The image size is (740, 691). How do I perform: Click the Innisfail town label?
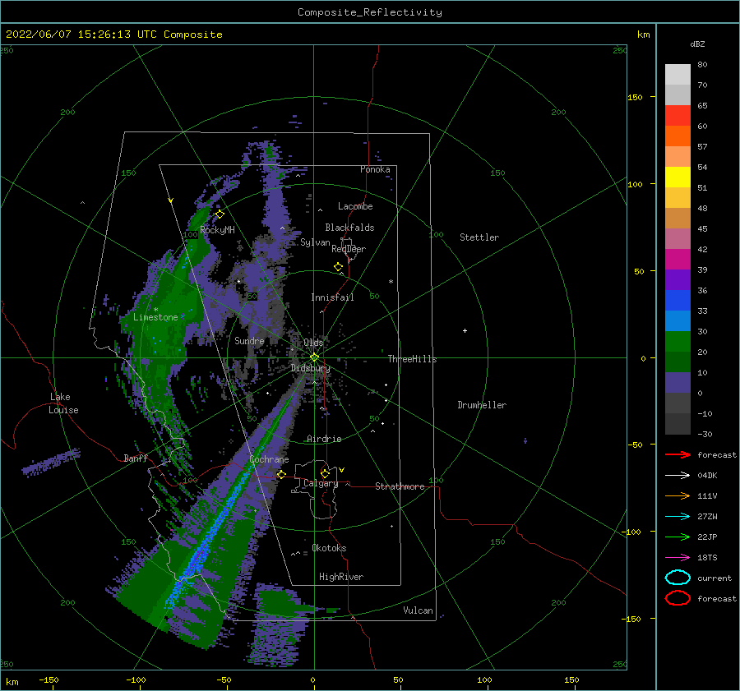pos(332,297)
